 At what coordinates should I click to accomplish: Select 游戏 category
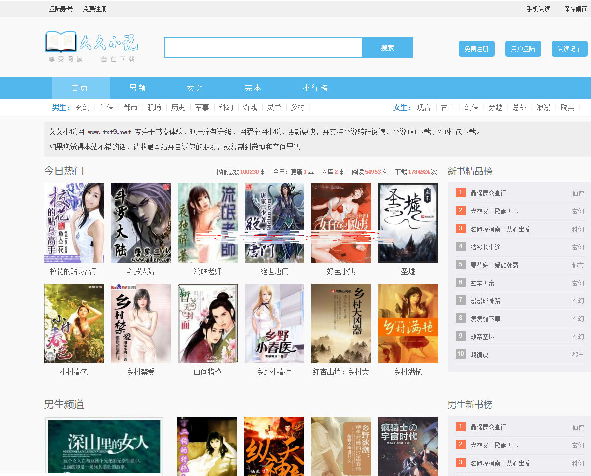point(250,107)
